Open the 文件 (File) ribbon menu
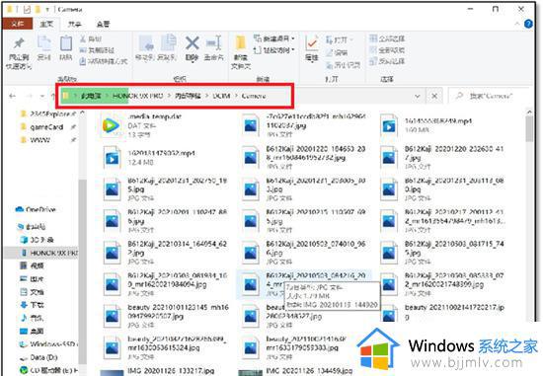 coord(18,24)
